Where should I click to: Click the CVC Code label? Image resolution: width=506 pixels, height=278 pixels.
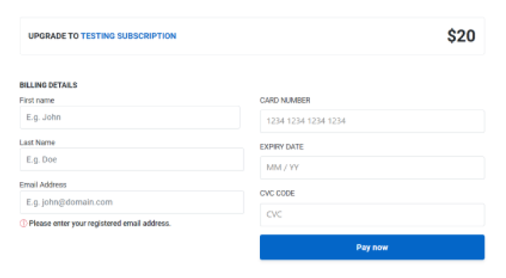(x=279, y=194)
